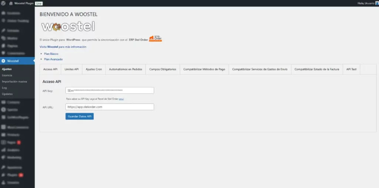379x188 pixels.
Task: Open Importación masiva submenu item
Action: [14, 82]
